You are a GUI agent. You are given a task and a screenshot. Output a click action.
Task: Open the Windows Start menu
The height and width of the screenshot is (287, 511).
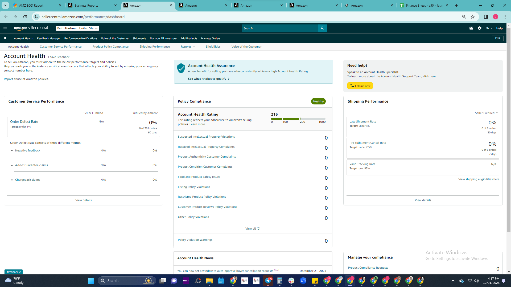pyautogui.click(x=91, y=281)
